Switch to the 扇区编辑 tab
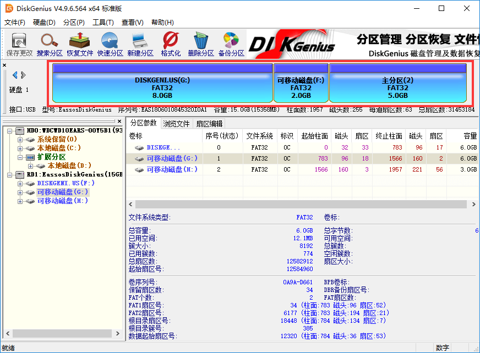 (x=210, y=124)
